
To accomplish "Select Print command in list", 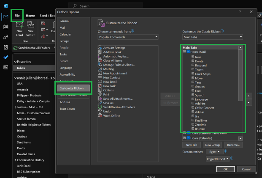I will (106, 95).
